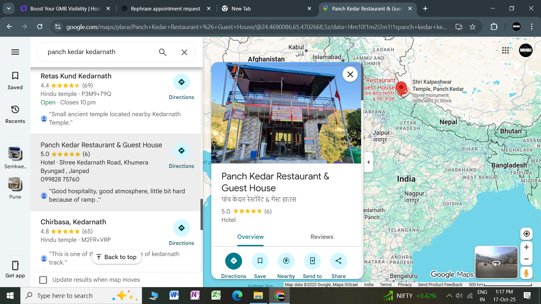This screenshot has height=304, width=541.
Task: Open the Pune recent place thumbnail
Action: [15, 184]
